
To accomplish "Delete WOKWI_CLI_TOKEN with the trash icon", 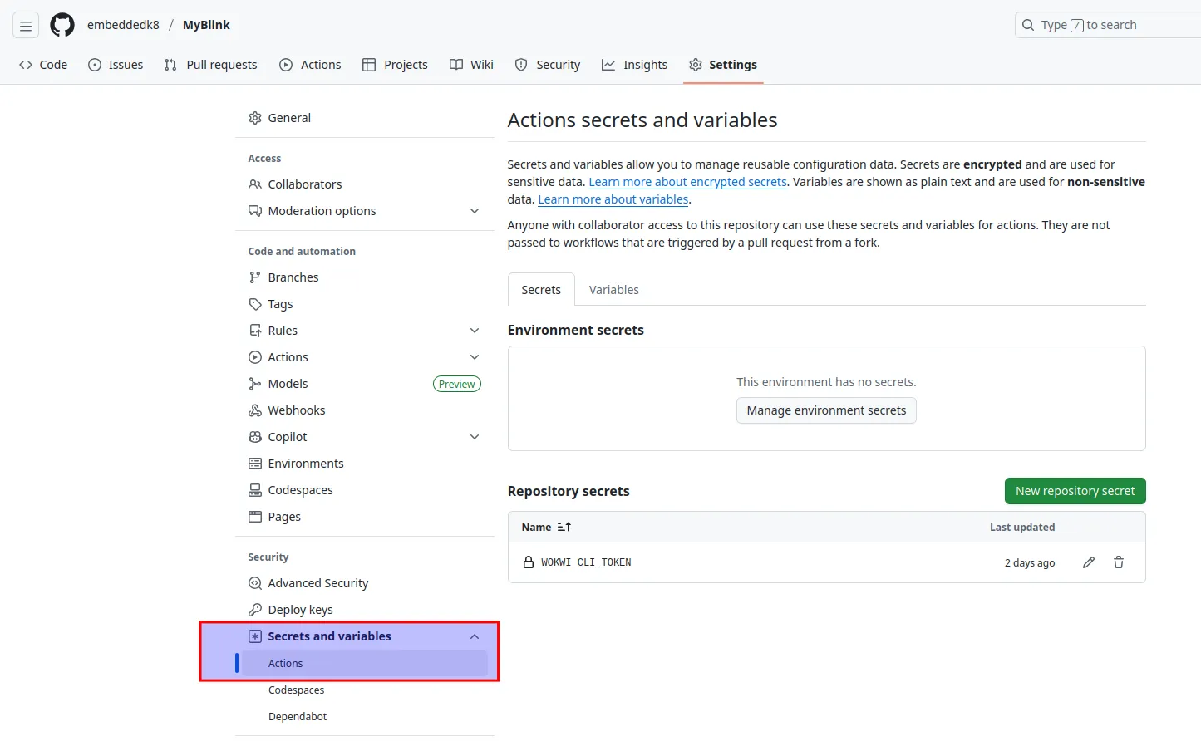I will [x=1119, y=562].
